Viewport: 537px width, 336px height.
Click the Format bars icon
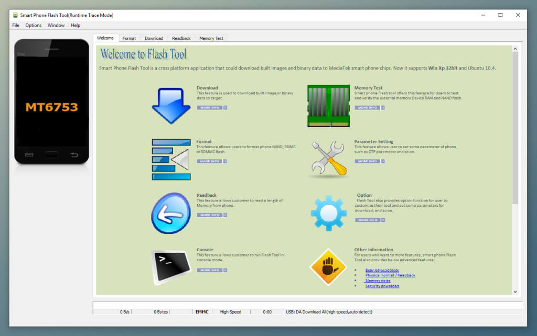[171, 159]
